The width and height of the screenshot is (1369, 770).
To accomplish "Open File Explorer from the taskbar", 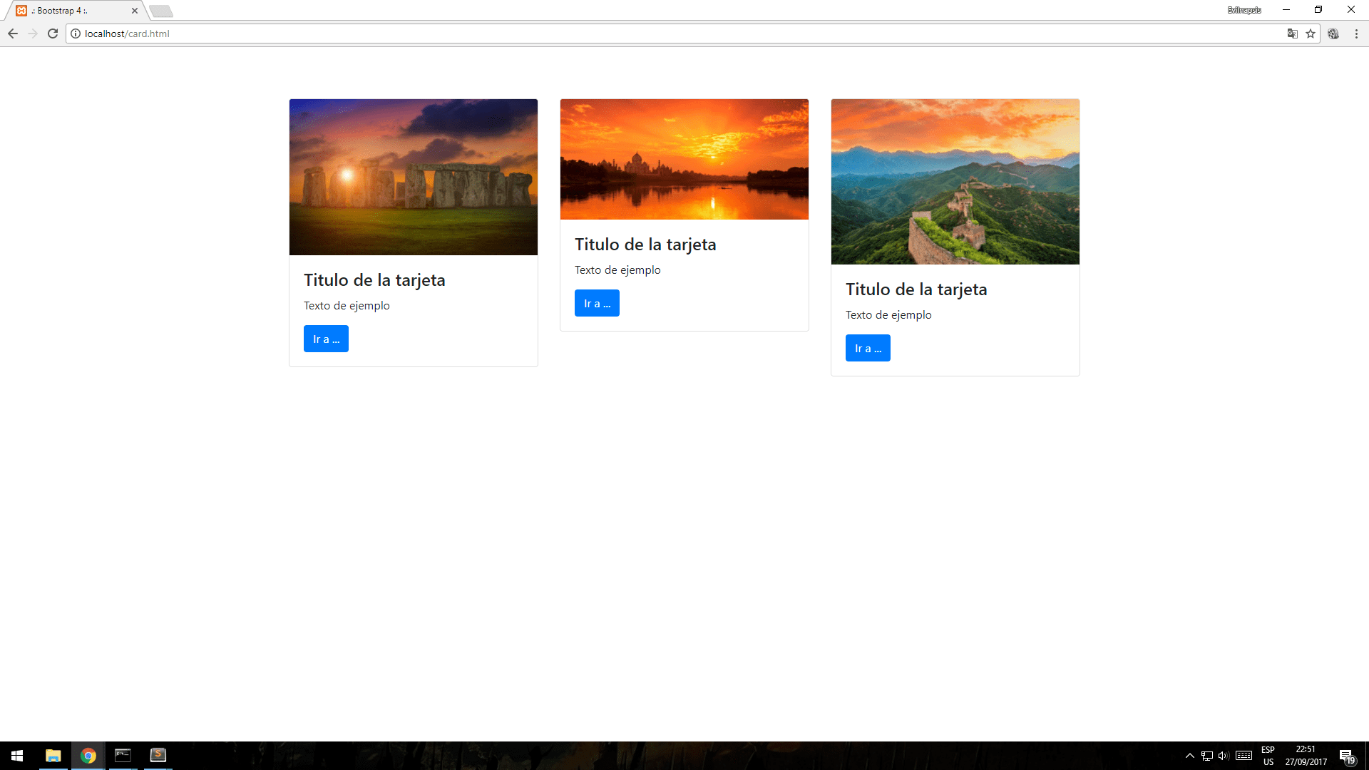I will click(x=53, y=756).
